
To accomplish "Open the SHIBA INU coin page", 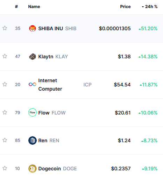I will 51,28.
